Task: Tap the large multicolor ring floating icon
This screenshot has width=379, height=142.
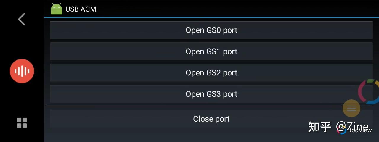Action: 369,92
